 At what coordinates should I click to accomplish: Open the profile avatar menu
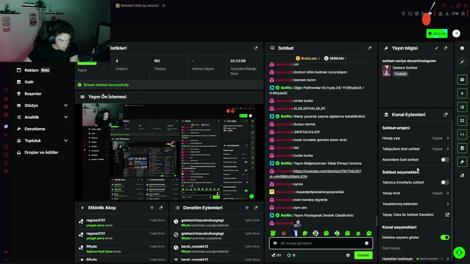point(456,33)
